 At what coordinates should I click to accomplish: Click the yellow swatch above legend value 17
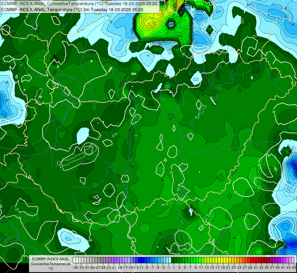pos(216,260)
